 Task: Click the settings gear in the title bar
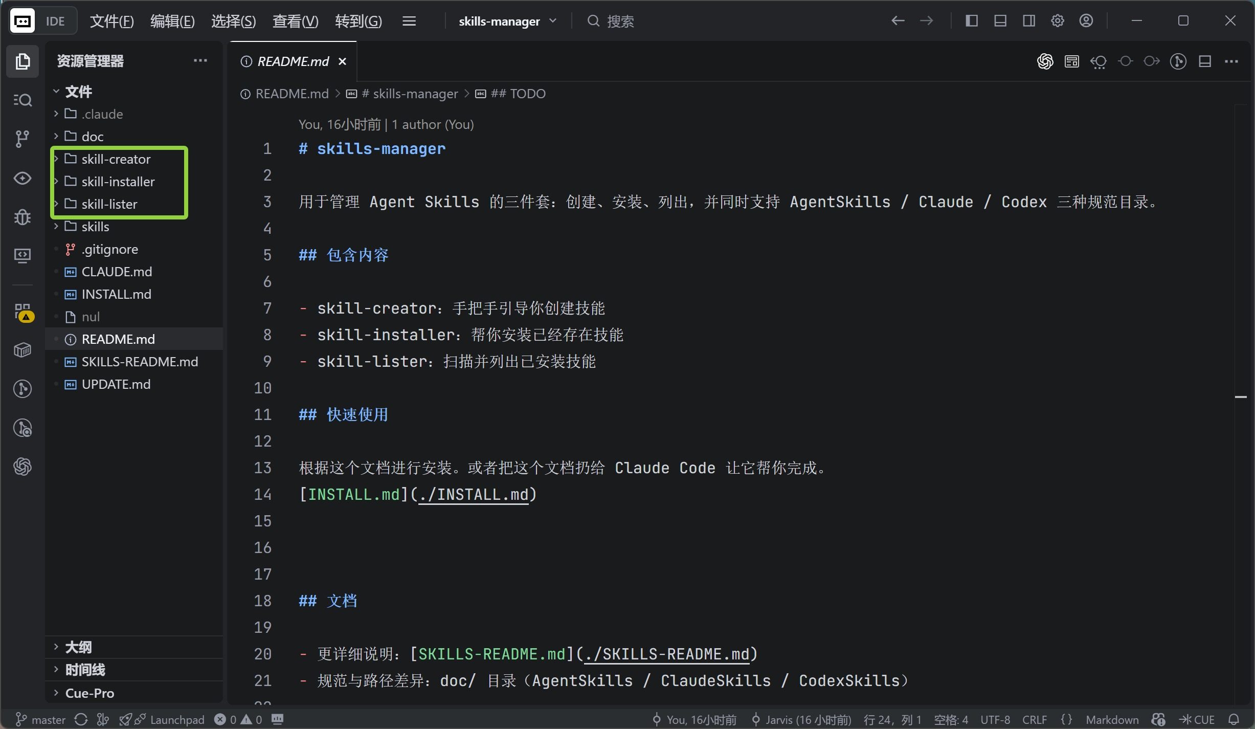(1058, 21)
